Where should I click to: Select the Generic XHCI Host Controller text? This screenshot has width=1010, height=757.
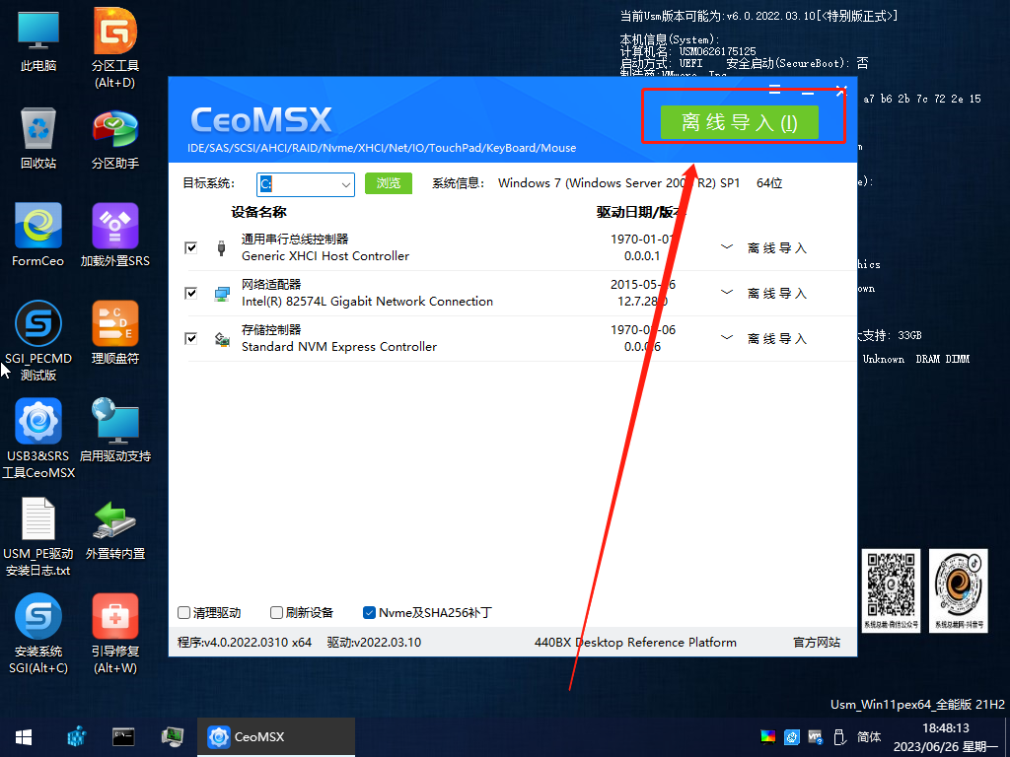click(x=325, y=256)
